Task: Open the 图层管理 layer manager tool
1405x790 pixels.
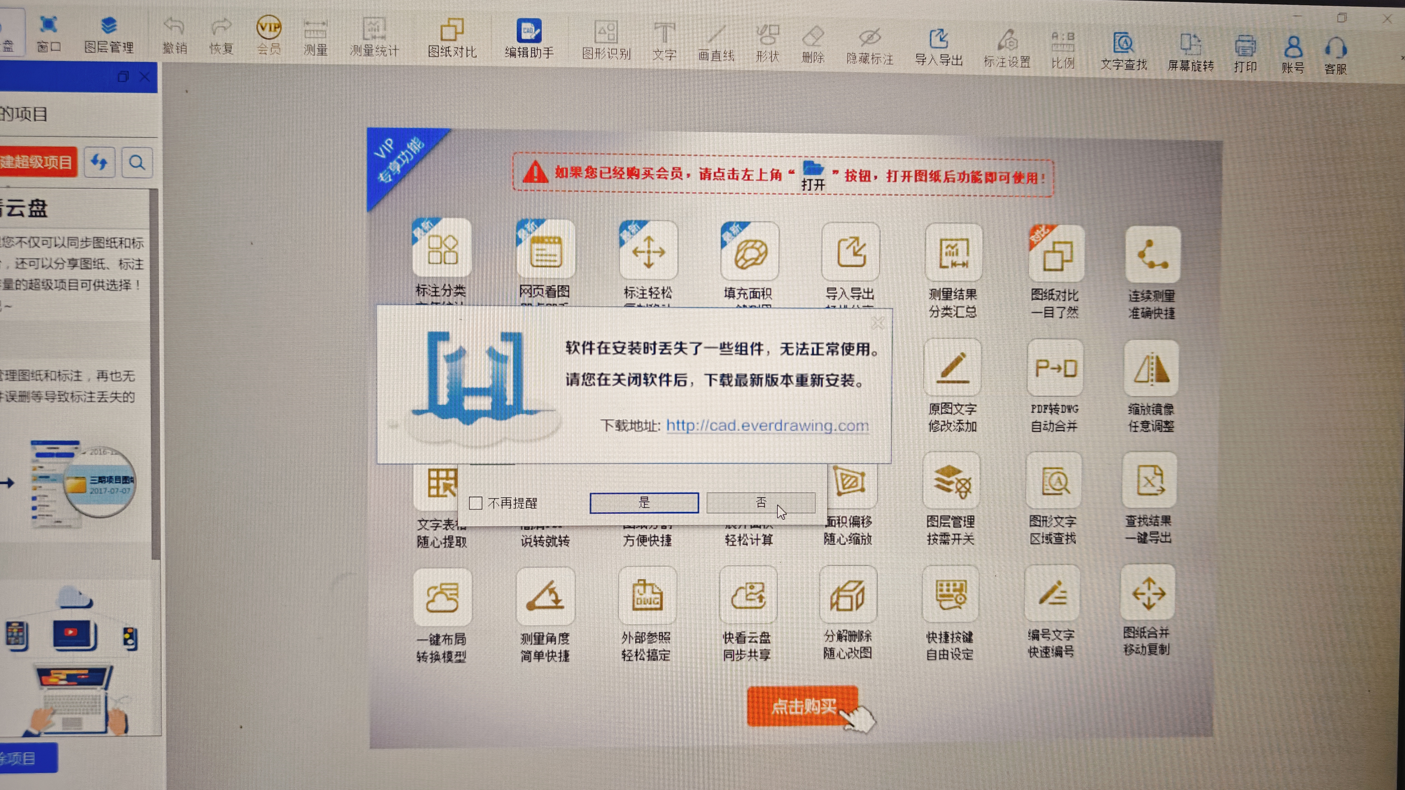Action: 109,35
